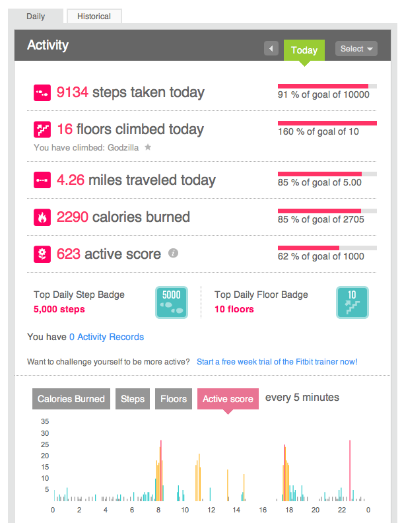The width and height of the screenshot is (400, 523).
Task: Show Calories Burned chart
Action: (71, 399)
